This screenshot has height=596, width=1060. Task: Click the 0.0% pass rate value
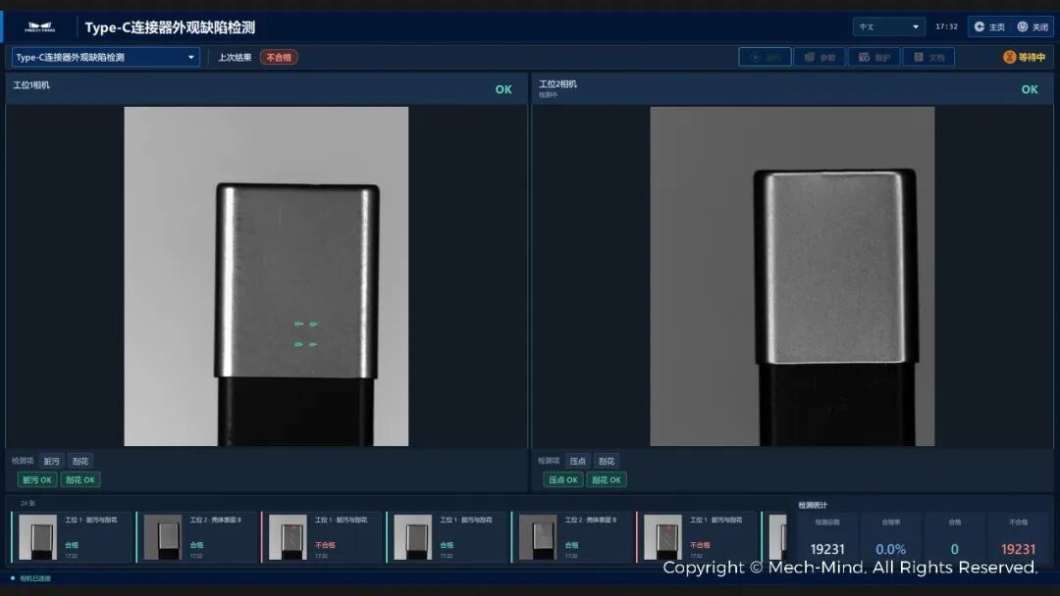click(891, 549)
